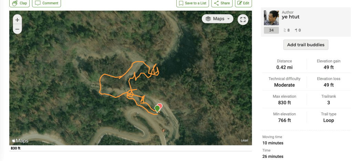Open the Maps layer dropdown
The width and height of the screenshot is (352, 161).
pos(218,19)
